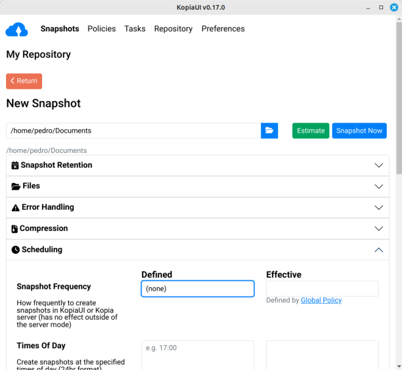Click the "/home/pedro/Documents" label below the input

46,151
